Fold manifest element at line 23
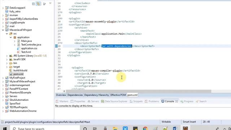 coord(62,31)
